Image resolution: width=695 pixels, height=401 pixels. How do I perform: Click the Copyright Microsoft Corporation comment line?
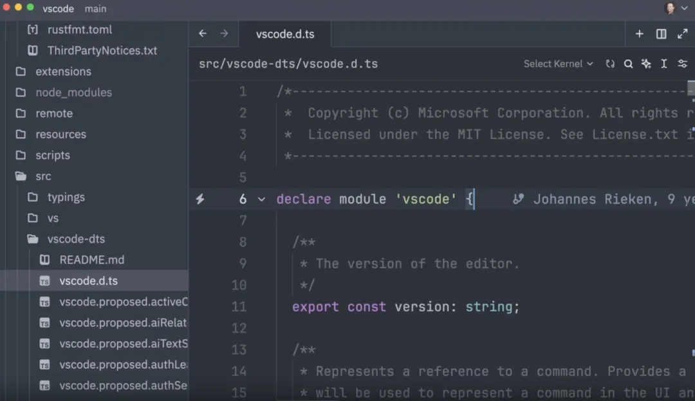tap(501, 113)
